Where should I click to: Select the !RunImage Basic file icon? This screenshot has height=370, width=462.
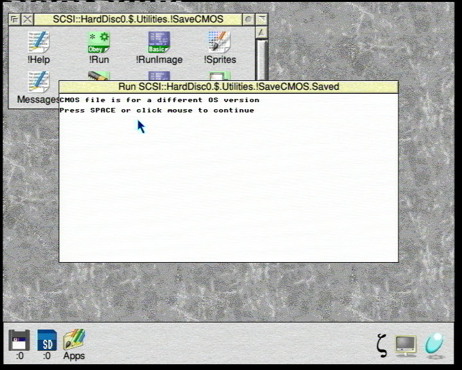point(159,47)
